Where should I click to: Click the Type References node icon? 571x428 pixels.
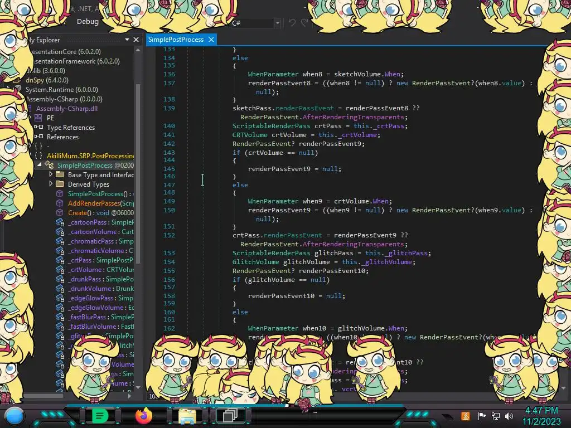click(x=38, y=127)
